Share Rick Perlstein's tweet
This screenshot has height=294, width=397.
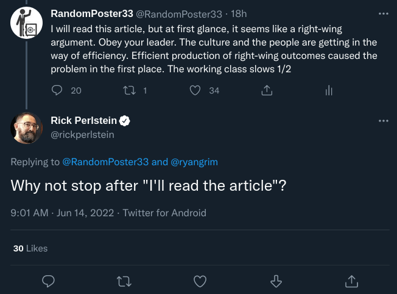tap(351, 281)
